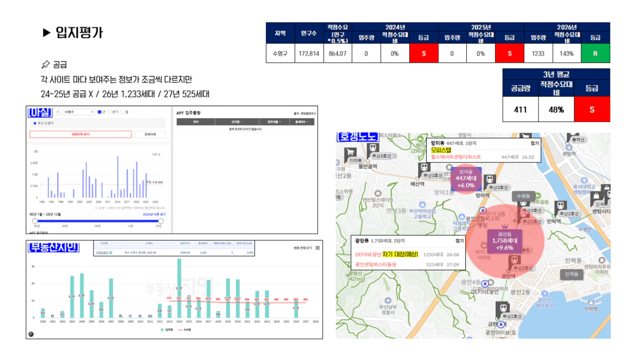
Task: Click the 망미역 subway station icon
Action: [490, 181]
